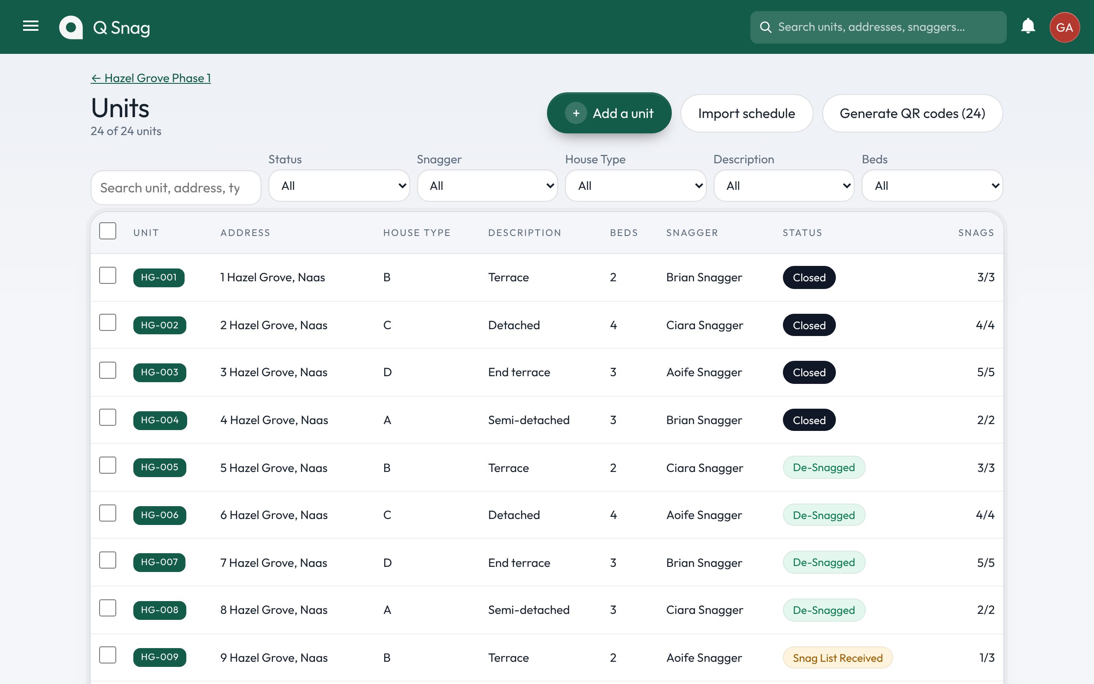The height and width of the screenshot is (684, 1094).
Task: Open the Description filter dropdown
Action: [x=784, y=186]
